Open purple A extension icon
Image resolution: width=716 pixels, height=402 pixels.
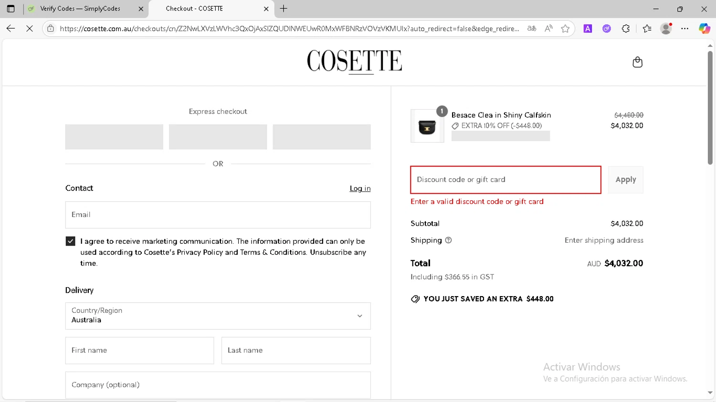coord(588,29)
